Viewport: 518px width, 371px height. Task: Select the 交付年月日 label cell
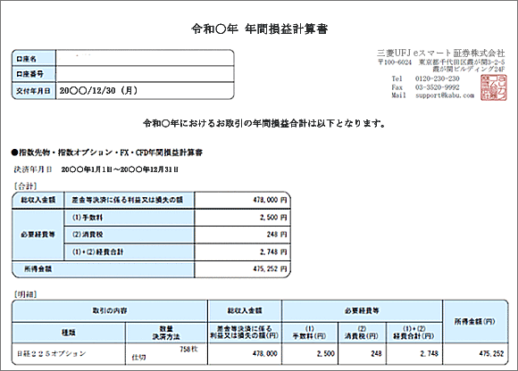34,90
